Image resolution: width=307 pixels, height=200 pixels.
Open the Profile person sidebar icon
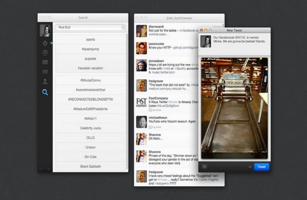click(x=45, y=81)
